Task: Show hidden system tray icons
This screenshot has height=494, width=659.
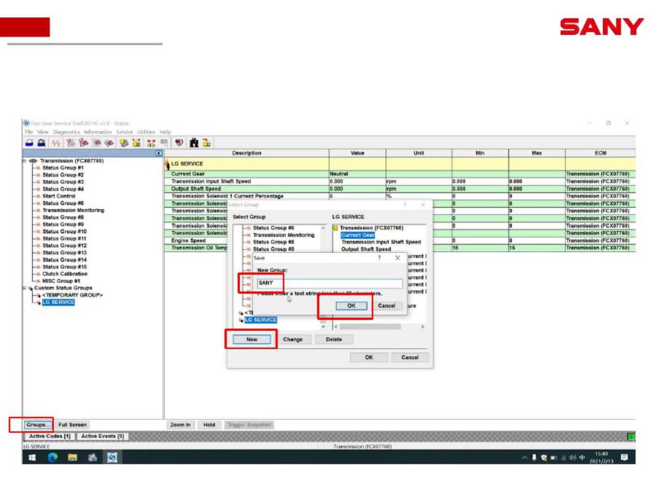Action: pyautogui.click(x=525, y=458)
